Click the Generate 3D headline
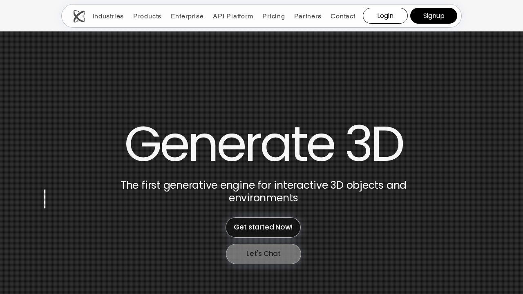This screenshot has width=523, height=294. tap(264, 144)
